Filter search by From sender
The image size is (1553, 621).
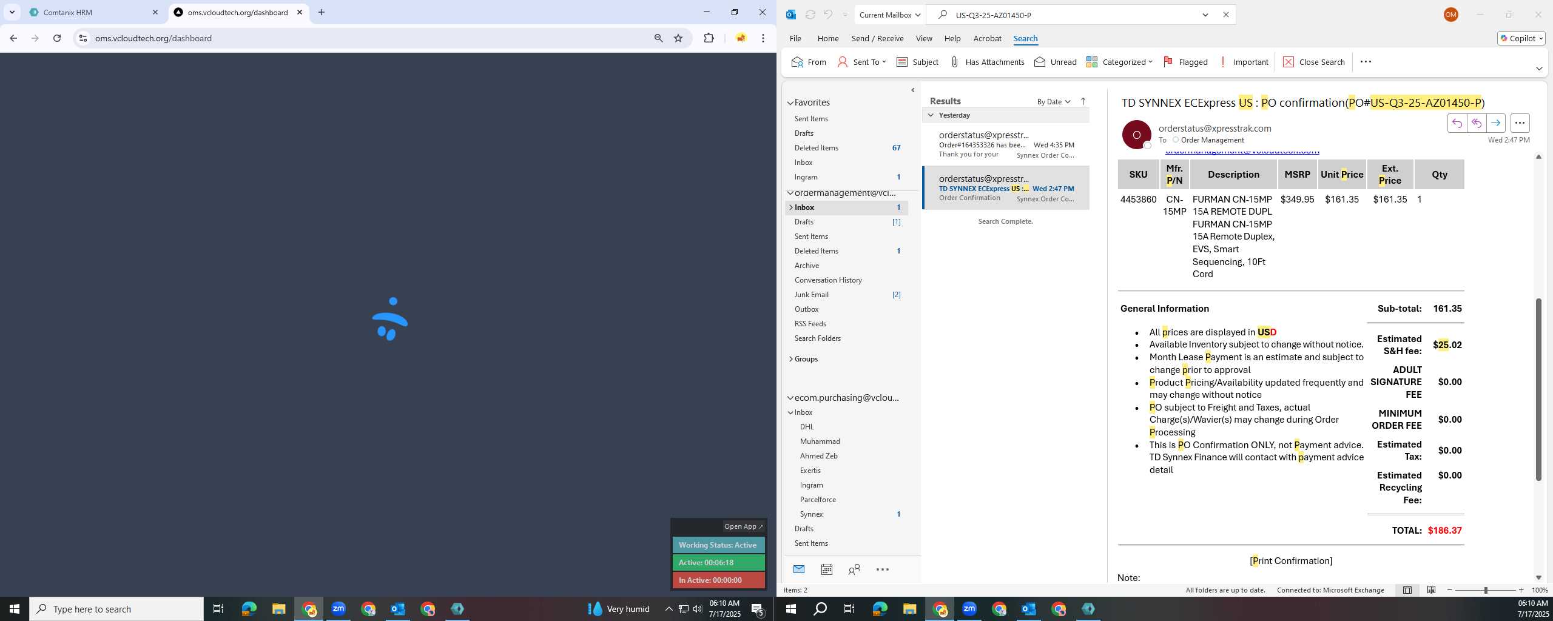click(x=809, y=62)
